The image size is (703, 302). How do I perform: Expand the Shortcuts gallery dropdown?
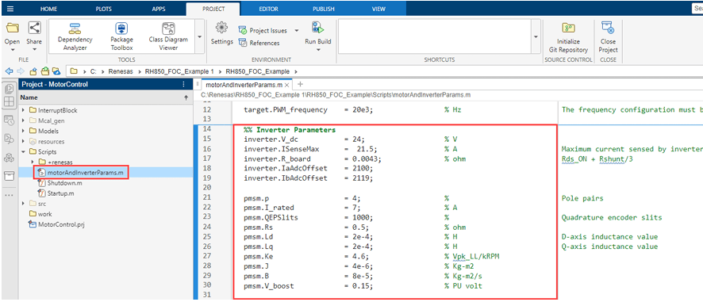[x=536, y=37]
